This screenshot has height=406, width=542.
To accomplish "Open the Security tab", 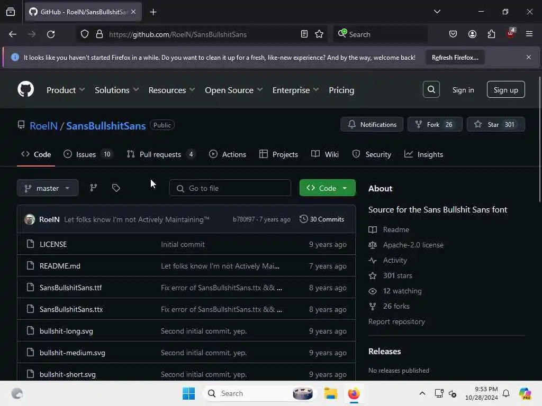I will click(371, 154).
